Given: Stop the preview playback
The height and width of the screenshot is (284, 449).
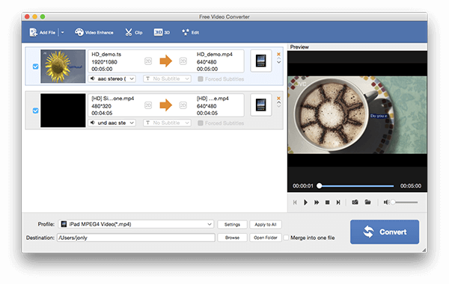Looking at the screenshot, I should pyautogui.click(x=327, y=203).
